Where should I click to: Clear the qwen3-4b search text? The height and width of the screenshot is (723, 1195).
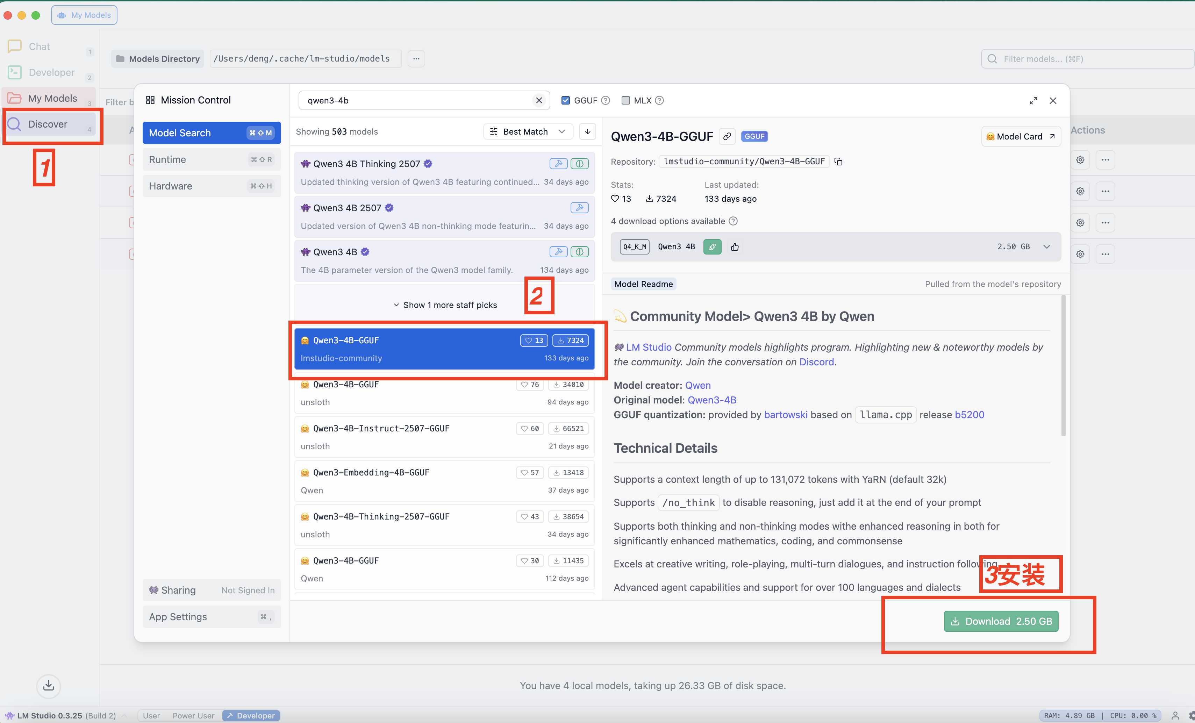pyautogui.click(x=539, y=100)
